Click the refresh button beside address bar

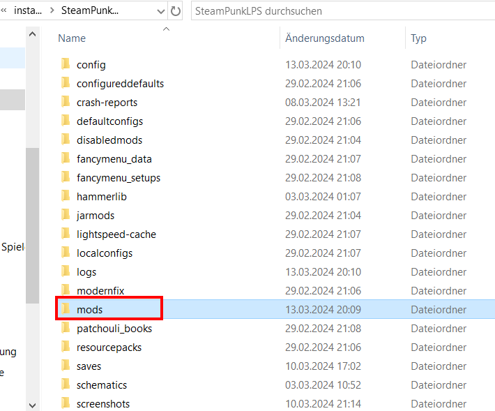click(176, 11)
